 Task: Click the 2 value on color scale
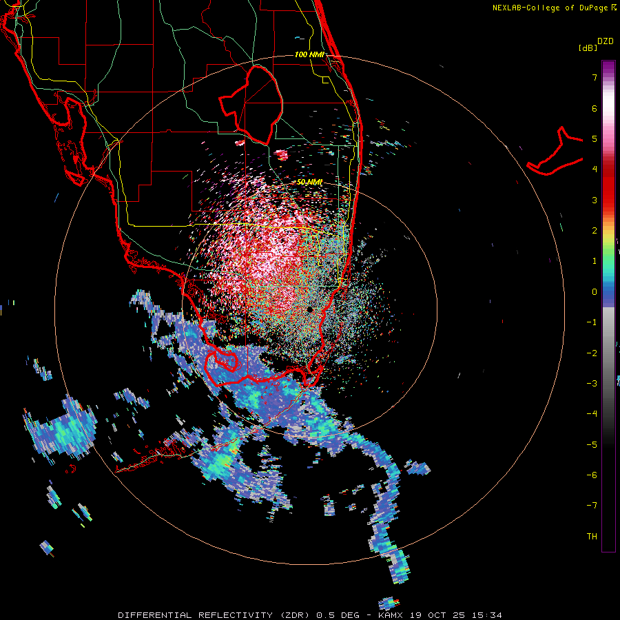pyautogui.click(x=595, y=231)
